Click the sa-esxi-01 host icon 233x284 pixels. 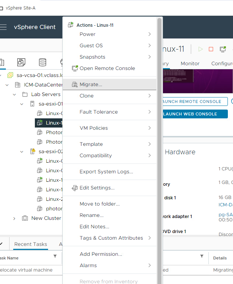pos(32,104)
